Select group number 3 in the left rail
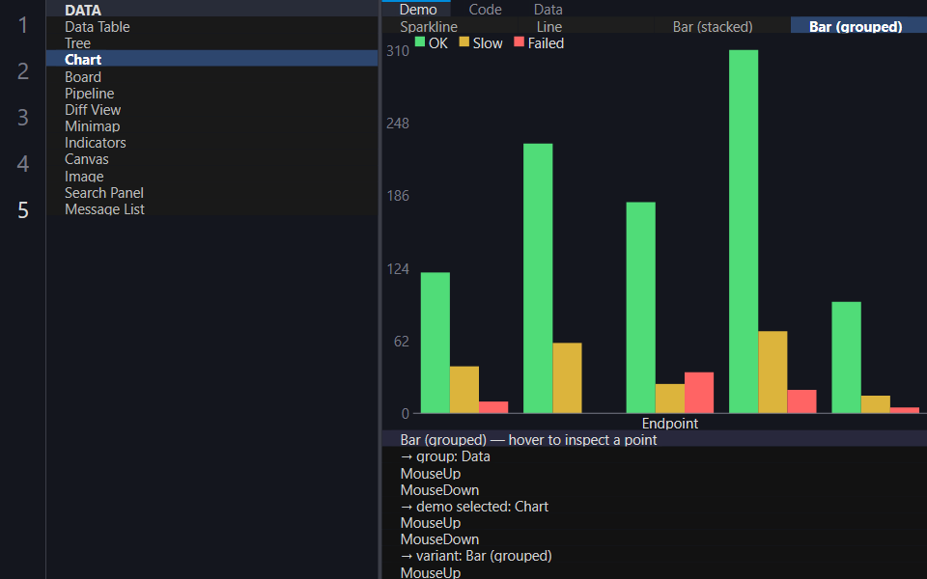 pyautogui.click(x=22, y=118)
